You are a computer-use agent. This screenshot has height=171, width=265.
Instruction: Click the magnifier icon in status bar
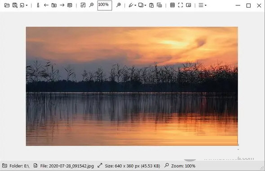(167, 165)
